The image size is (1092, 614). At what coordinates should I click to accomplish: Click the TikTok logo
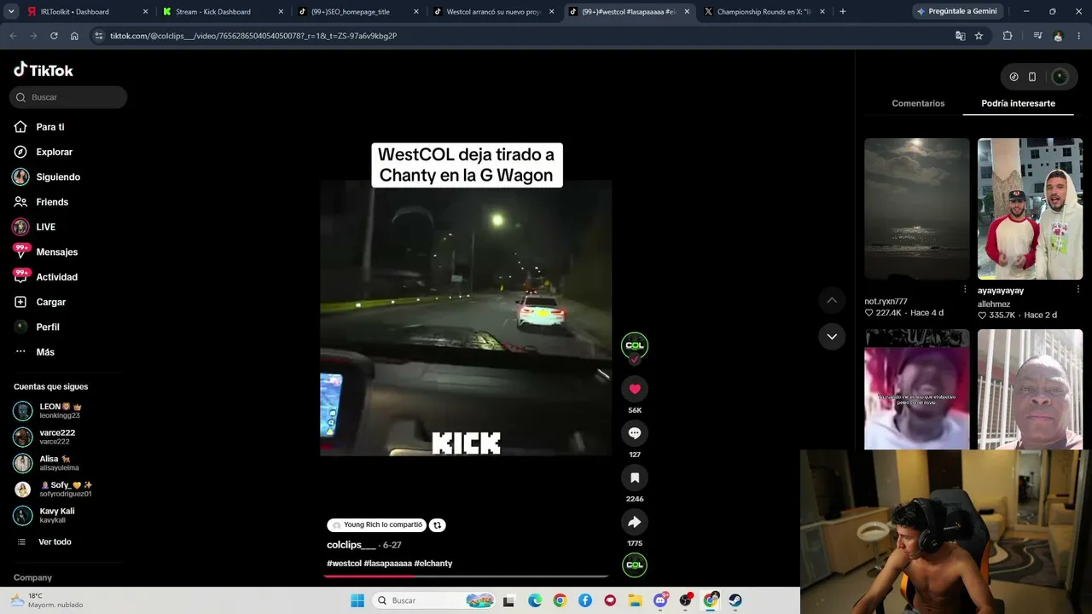click(44, 70)
